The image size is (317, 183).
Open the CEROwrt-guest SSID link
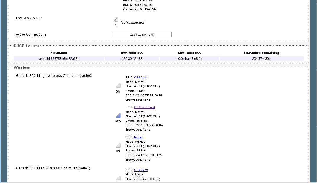click(144, 107)
